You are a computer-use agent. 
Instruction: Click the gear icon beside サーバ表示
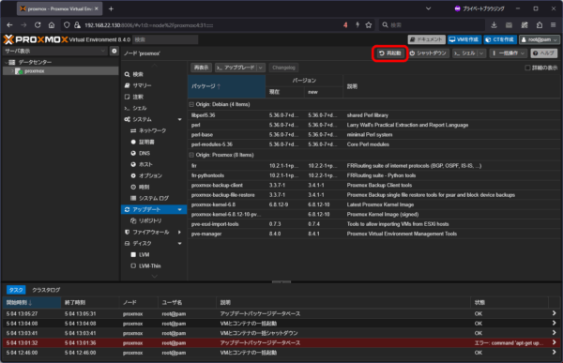point(114,51)
